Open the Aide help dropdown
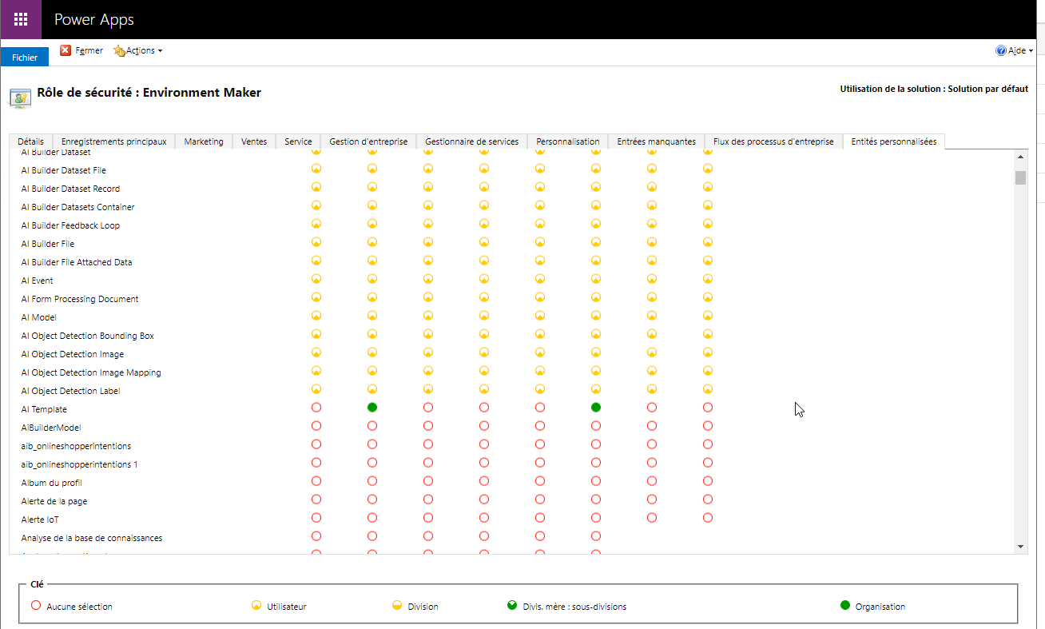The height and width of the screenshot is (629, 1045). tap(1015, 50)
